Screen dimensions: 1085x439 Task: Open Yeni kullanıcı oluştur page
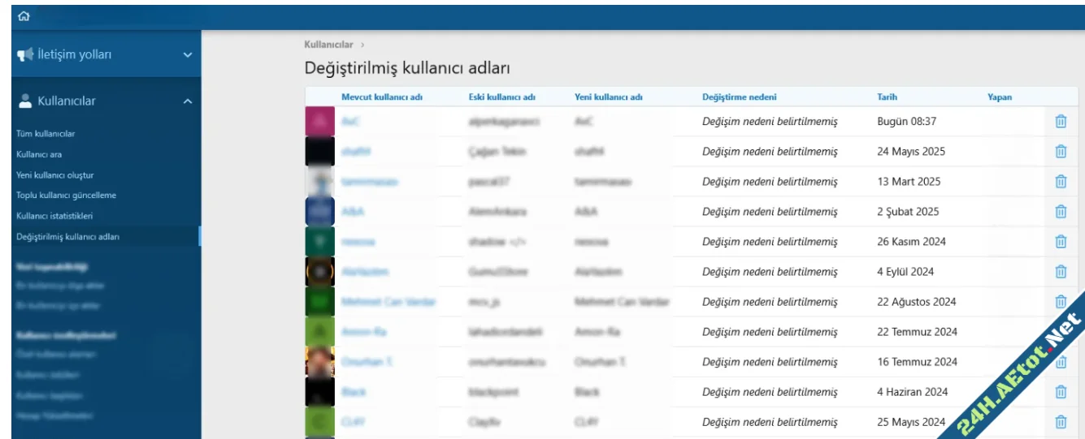pyautogui.click(x=56, y=174)
